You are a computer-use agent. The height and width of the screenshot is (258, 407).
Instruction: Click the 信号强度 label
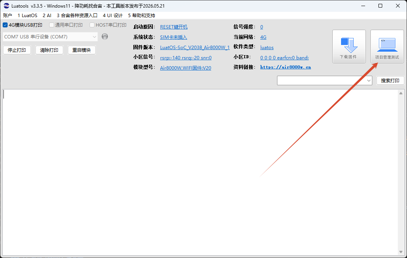(244, 27)
